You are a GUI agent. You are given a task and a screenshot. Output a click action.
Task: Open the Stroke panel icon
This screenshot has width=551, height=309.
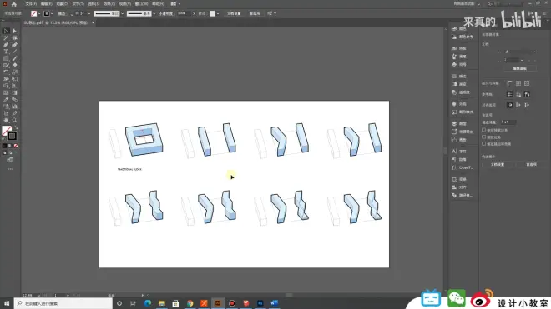454,76
